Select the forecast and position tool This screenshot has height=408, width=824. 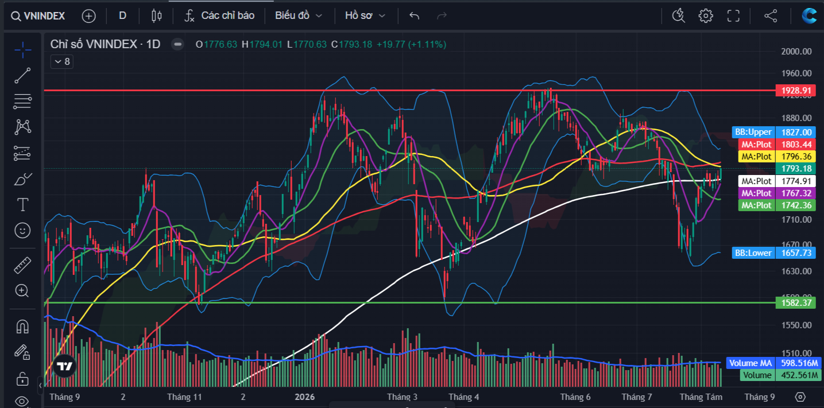22,153
